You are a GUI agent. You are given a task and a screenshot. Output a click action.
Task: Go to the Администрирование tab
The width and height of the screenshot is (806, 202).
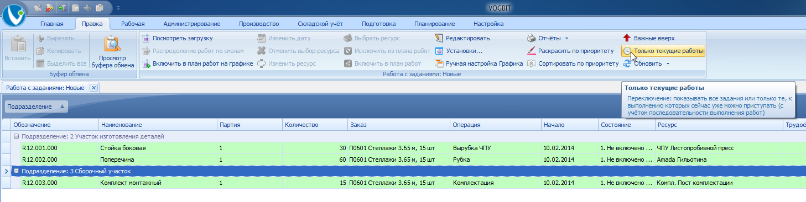point(191,24)
